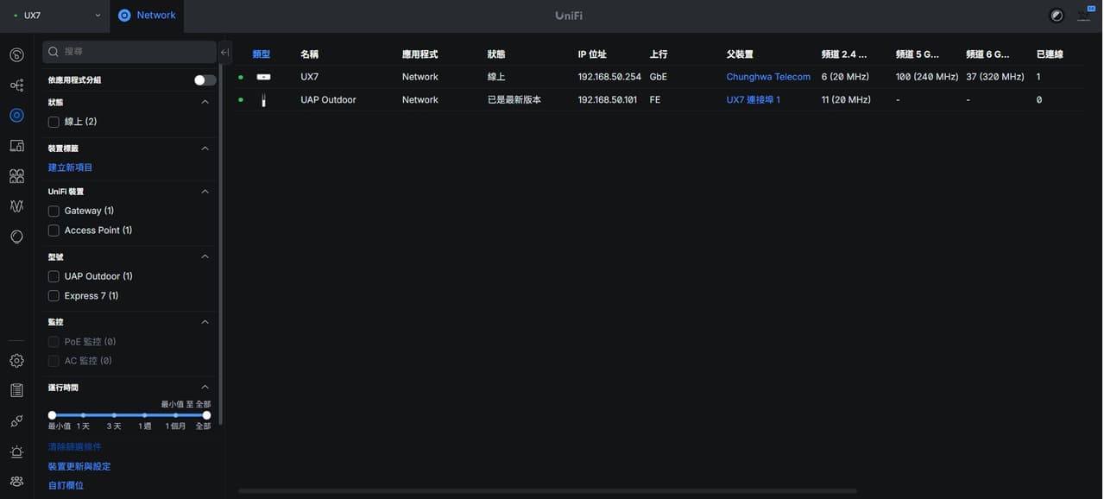
Task: Check the UAP Outdoor (1) model filter
Action: pos(54,276)
